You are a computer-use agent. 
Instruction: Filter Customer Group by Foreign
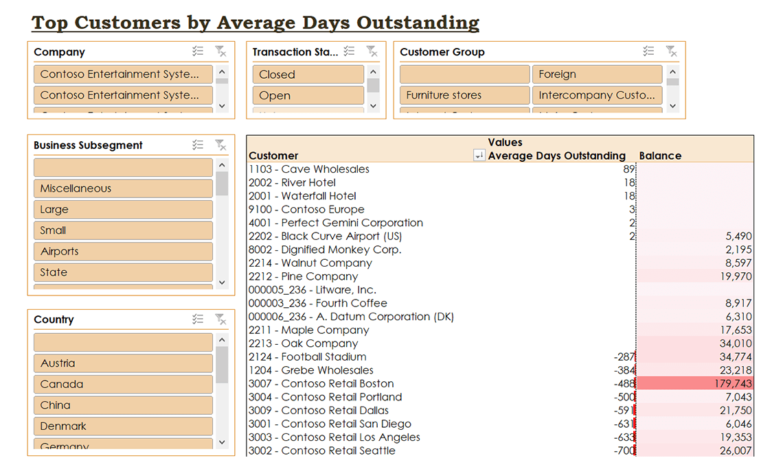598,74
